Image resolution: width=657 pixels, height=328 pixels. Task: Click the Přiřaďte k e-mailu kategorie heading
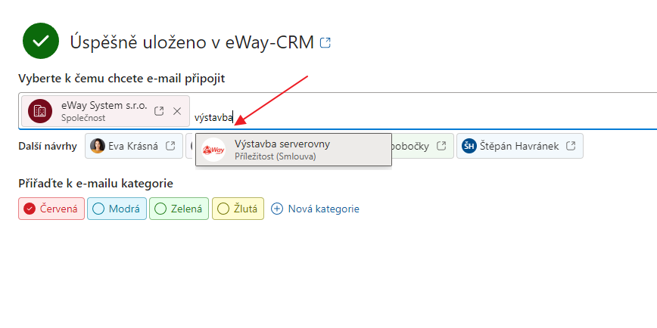point(96,184)
